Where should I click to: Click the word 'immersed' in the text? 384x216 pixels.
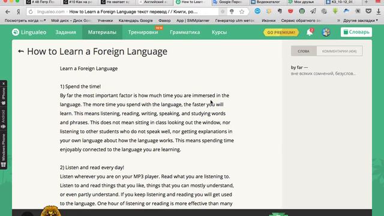[x=203, y=95]
